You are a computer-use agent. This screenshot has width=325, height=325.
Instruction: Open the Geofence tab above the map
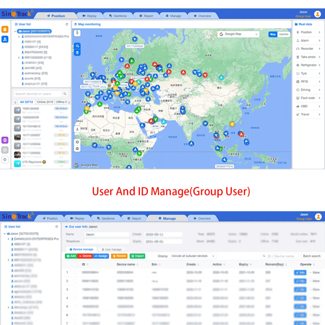tap(118, 16)
